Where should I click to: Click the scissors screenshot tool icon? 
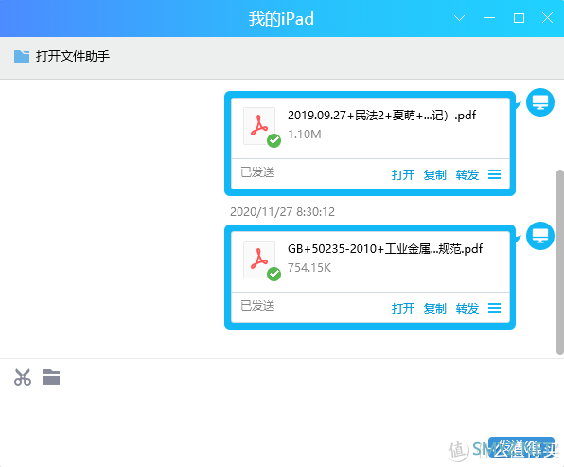coord(23,377)
